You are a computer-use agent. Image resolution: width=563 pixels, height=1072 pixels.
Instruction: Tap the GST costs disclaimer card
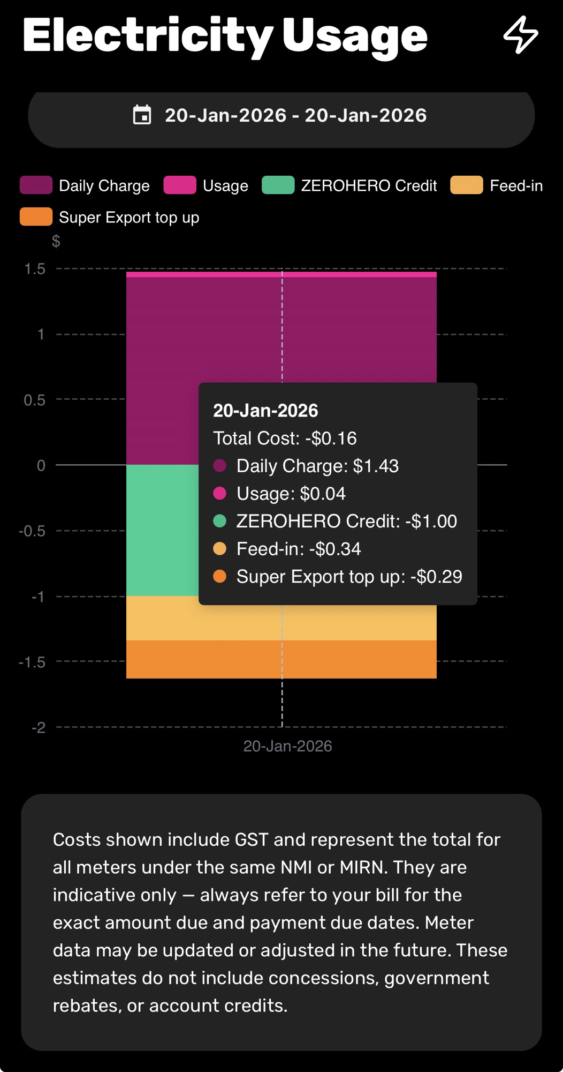281,922
